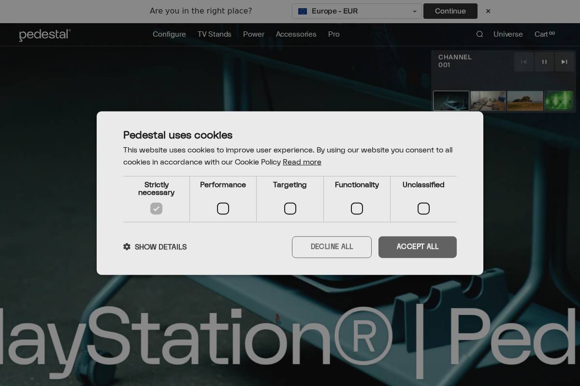
Task: Expand SHOW DETAILS for cookies
Action: point(155,247)
